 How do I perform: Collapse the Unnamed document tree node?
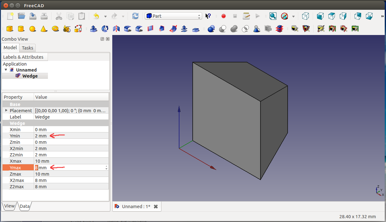click(6, 70)
